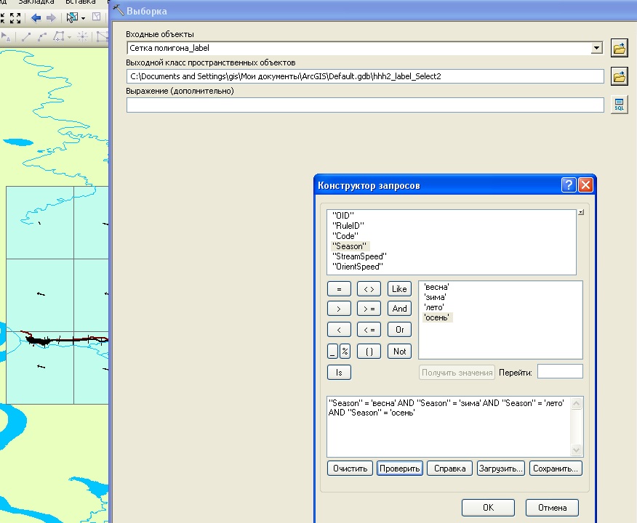The width and height of the screenshot is (637, 523).
Task: Click the And operator button
Action: (399, 309)
